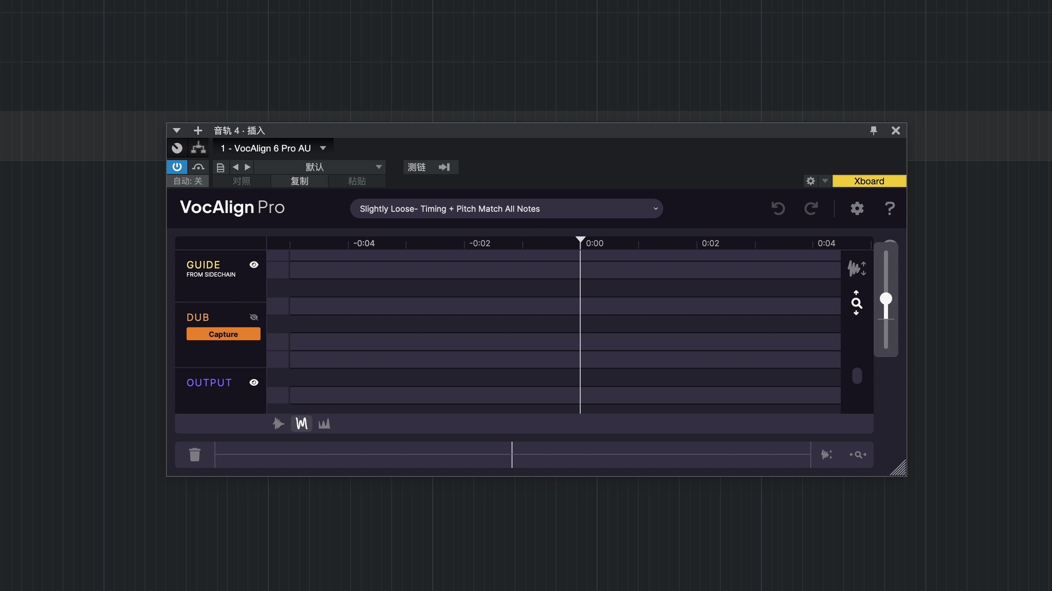Toggle the plugin power bypass button

point(177,167)
